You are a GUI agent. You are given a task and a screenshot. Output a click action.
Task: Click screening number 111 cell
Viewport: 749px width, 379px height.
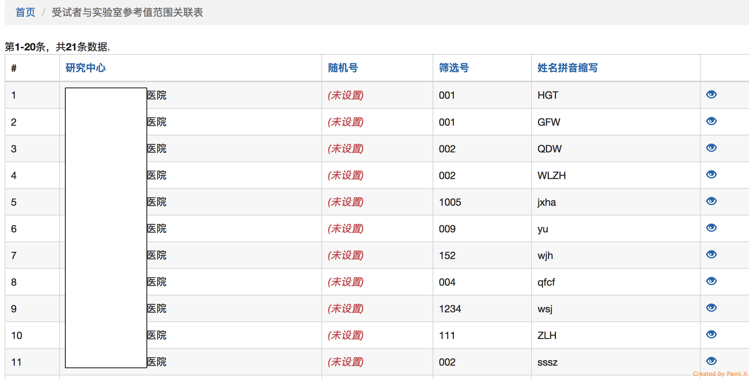coord(482,335)
